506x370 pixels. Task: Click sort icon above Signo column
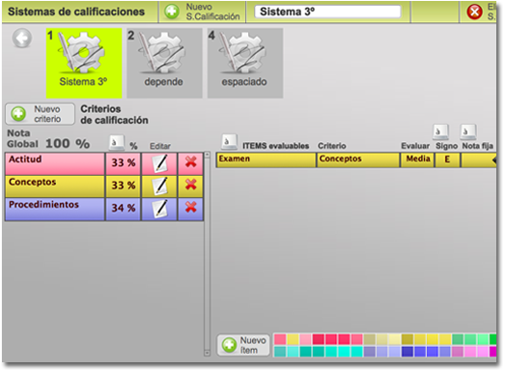pyautogui.click(x=440, y=131)
